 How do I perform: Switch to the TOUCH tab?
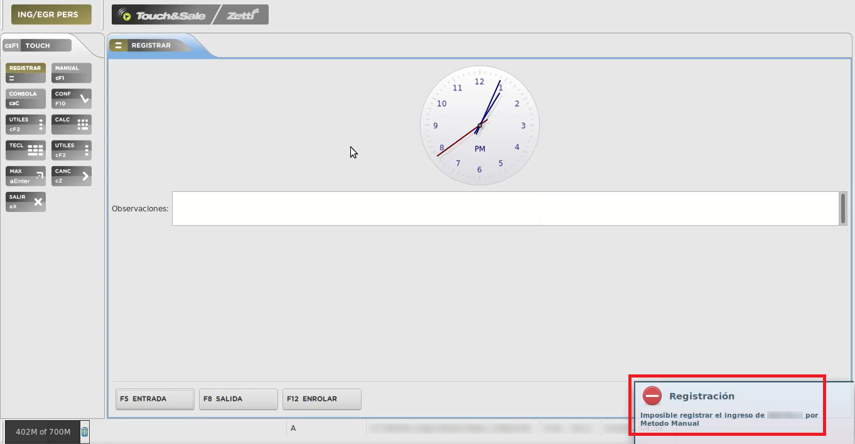[x=36, y=45]
